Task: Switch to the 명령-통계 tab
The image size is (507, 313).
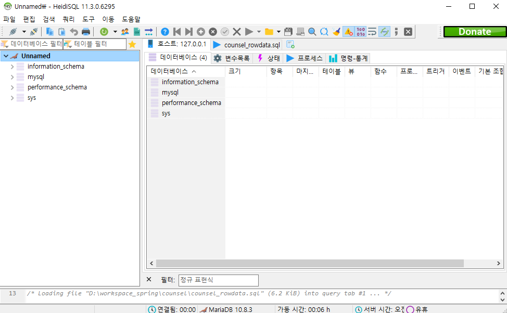Action: [349, 58]
